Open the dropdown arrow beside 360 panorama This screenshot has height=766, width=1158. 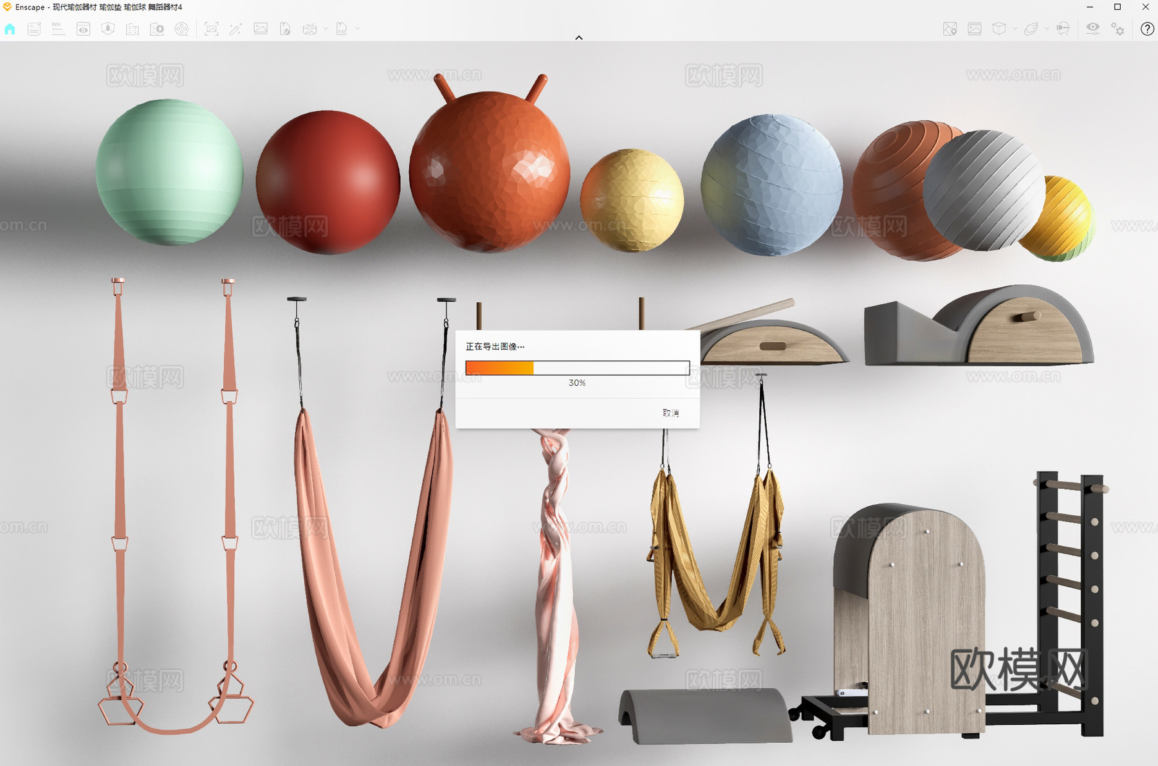[326, 29]
